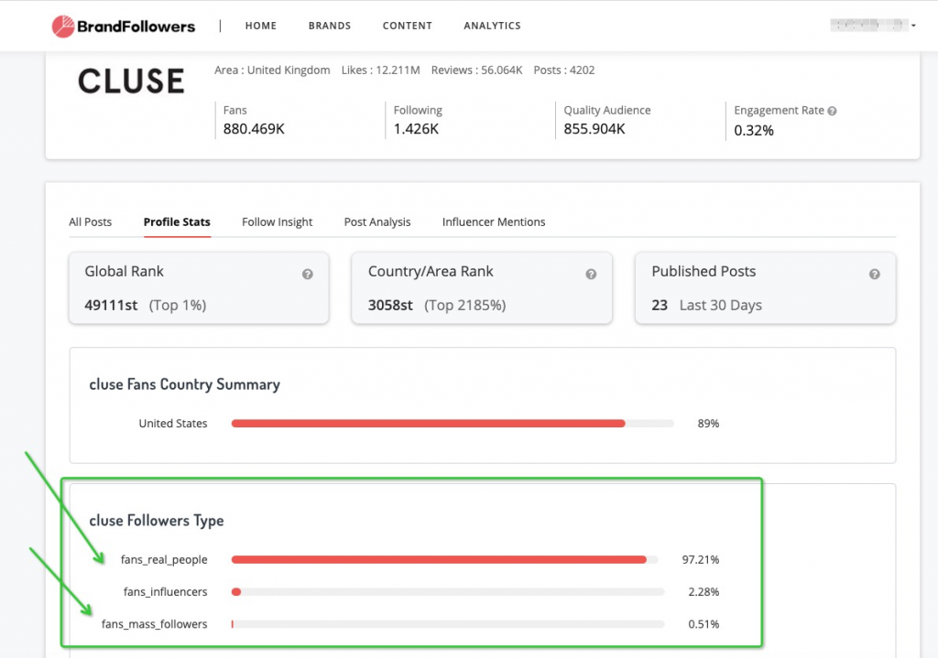Click the 0.32% engagement rate value
The height and width of the screenshot is (658, 938).
[x=754, y=130]
